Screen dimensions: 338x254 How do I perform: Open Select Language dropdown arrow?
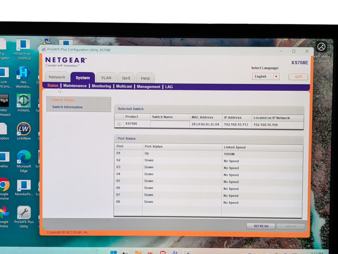276,77
